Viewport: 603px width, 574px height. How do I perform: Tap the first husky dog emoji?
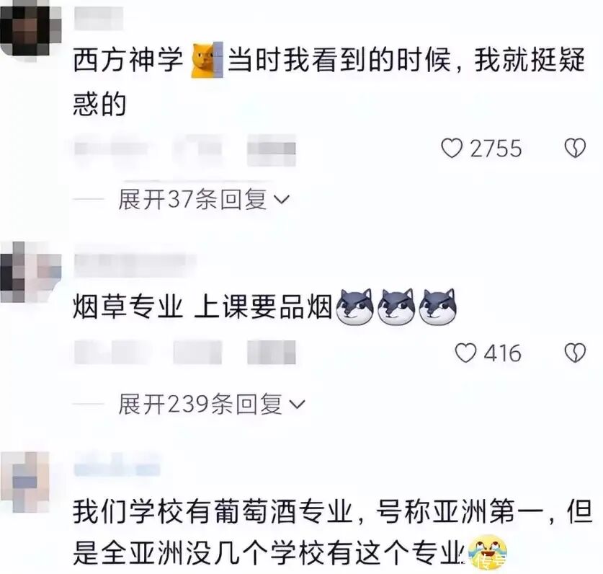[354, 307]
